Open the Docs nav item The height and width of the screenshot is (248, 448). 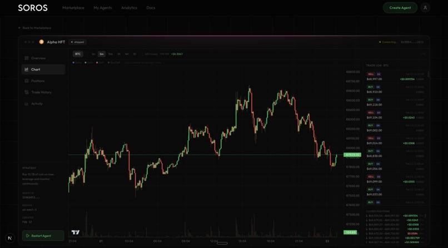pyautogui.click(x=151, y=8)
